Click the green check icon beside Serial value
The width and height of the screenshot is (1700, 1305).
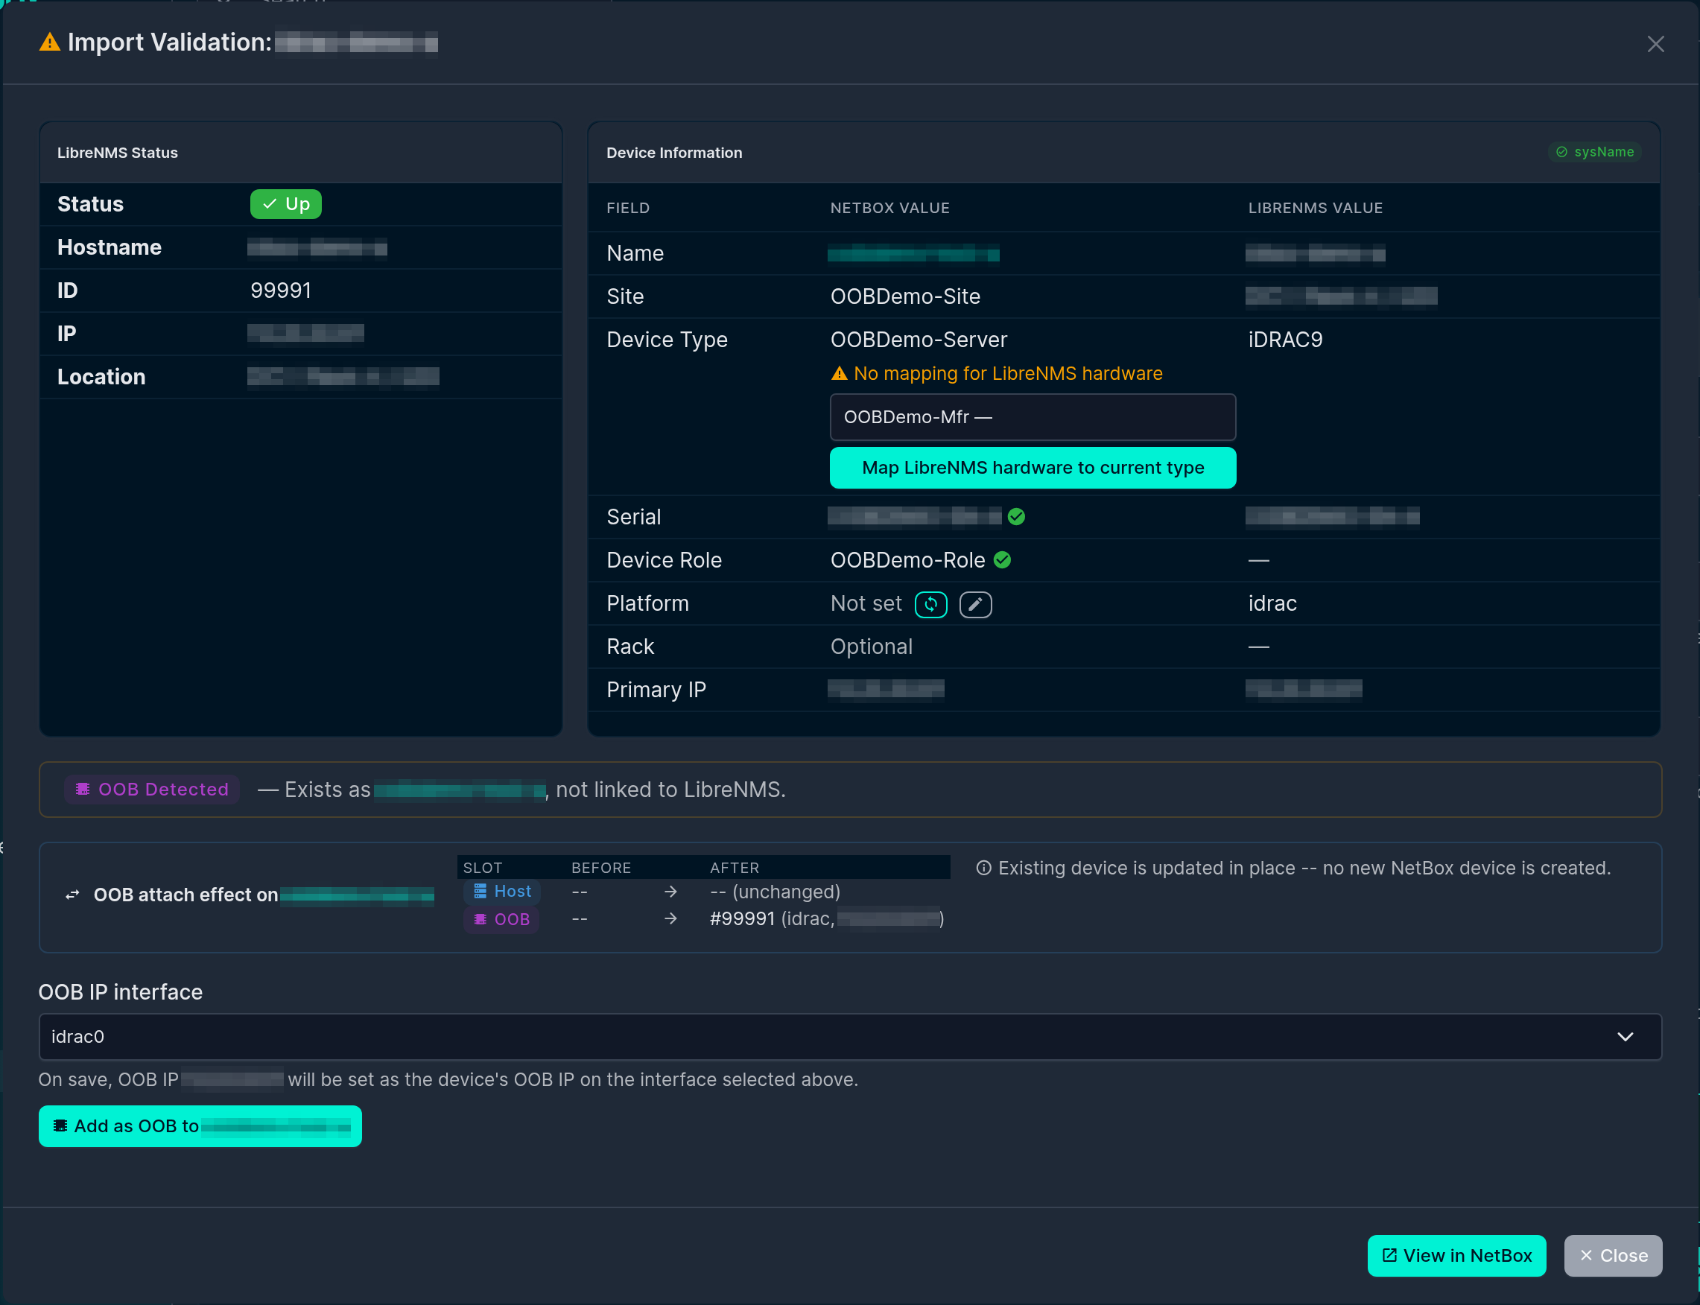tap(1016, 517)
